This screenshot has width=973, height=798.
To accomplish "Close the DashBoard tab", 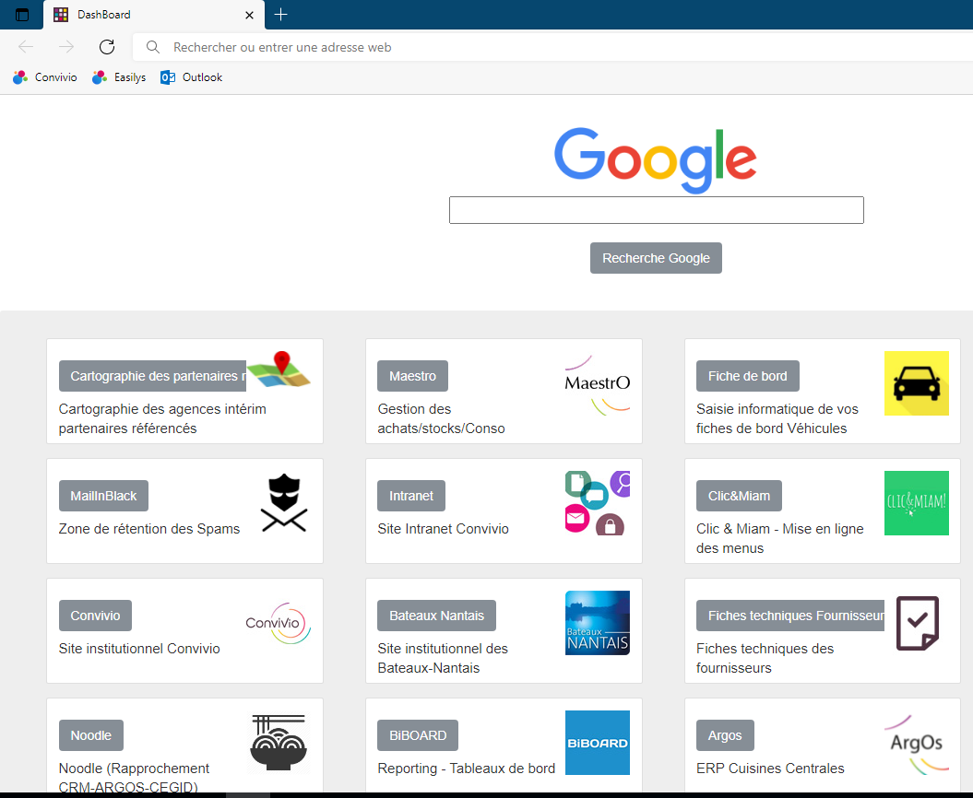I will pos(249,15).
